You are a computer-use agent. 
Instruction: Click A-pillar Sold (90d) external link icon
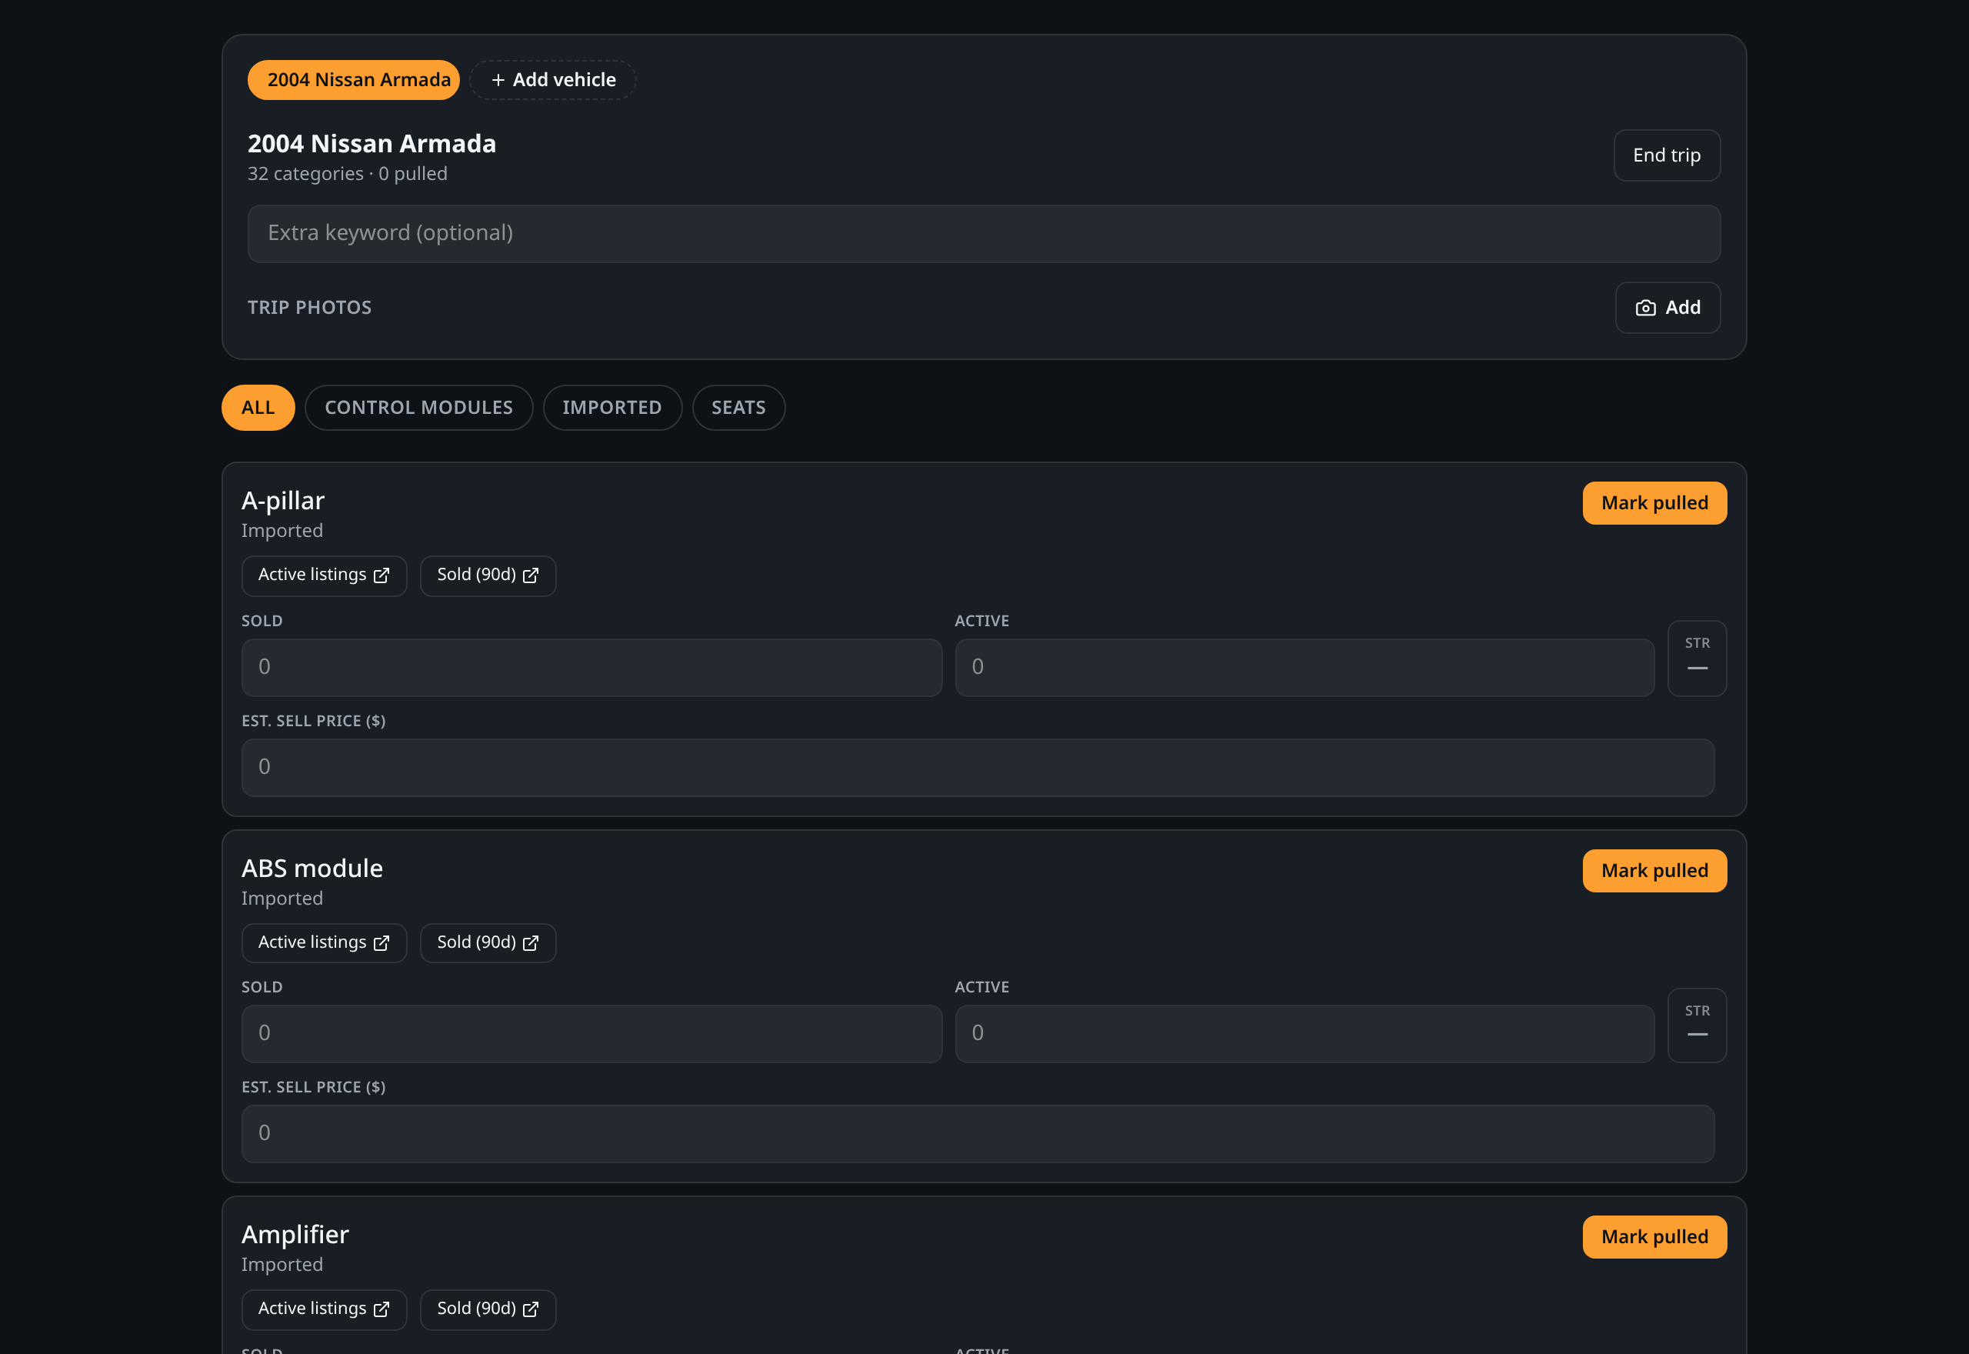[x=531, y=575]
